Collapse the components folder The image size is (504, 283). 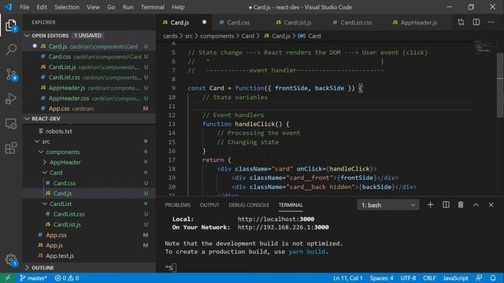[41, 152]
